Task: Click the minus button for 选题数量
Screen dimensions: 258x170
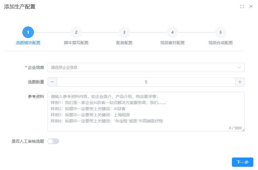Action: click(52, 82)
